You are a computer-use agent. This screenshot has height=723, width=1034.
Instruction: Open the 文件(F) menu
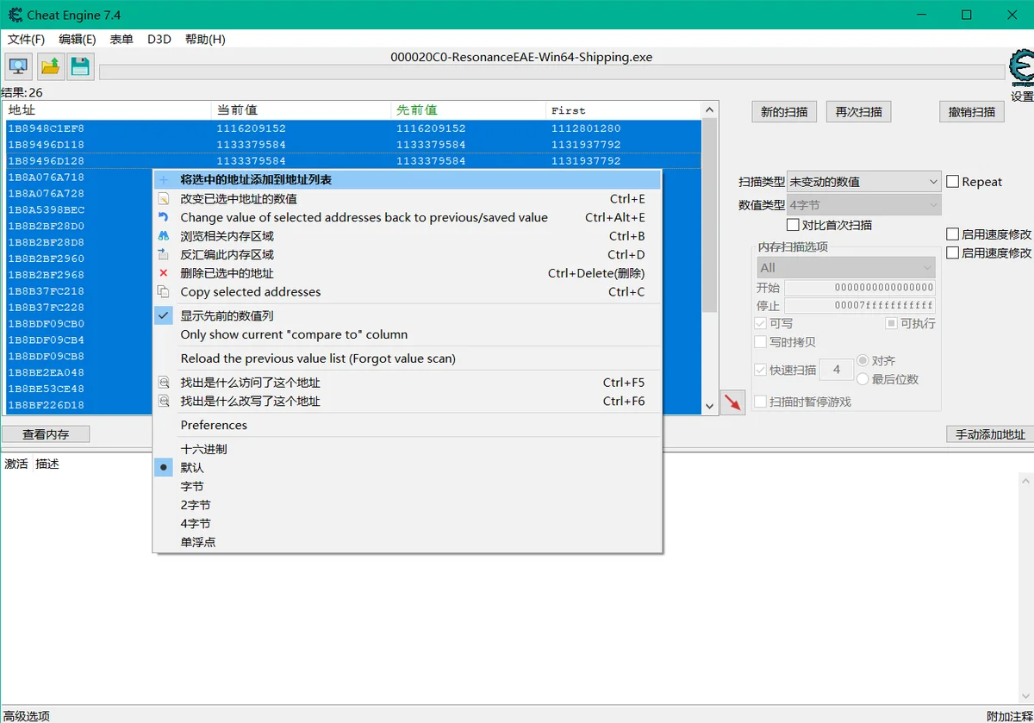(x=26, y=39)
